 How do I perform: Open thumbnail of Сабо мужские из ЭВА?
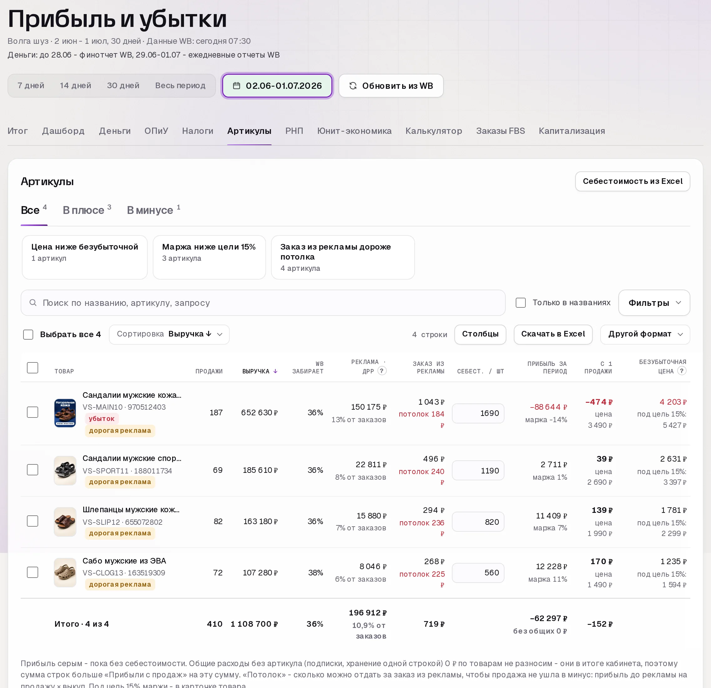click(65, 573)
